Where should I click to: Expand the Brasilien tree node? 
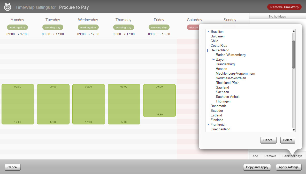point(208,31)
